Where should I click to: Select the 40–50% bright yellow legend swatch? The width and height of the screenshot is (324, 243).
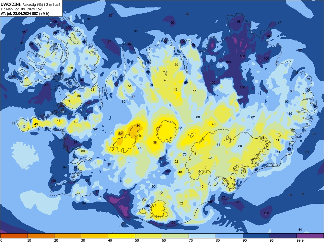121,236
